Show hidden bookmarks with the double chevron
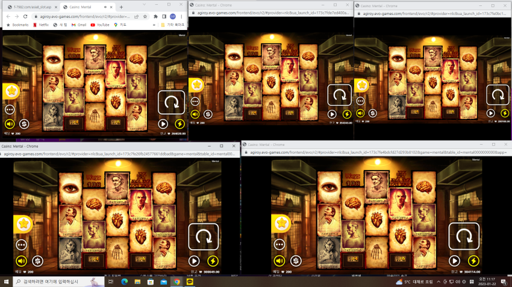 click(x=154, y=25)
